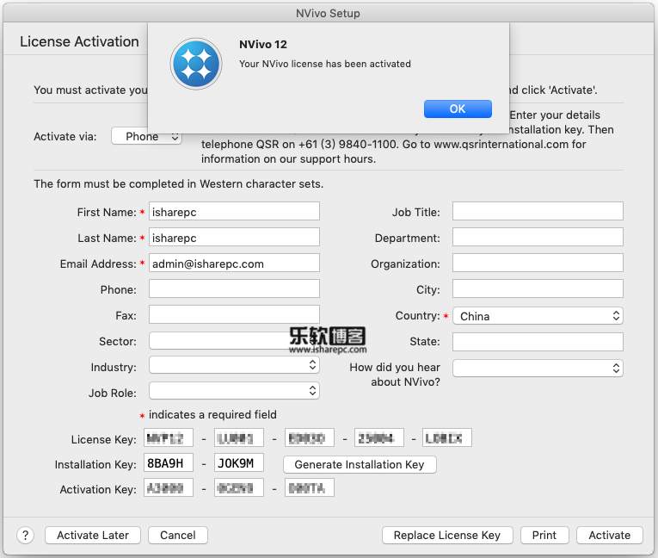The width and height of the screenshot is (658, 558).
Task: Click Generate Installation Key button
Action: tap(360, 465)
